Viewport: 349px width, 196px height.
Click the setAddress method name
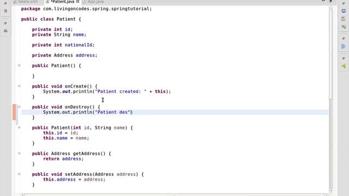pos(78,174)
